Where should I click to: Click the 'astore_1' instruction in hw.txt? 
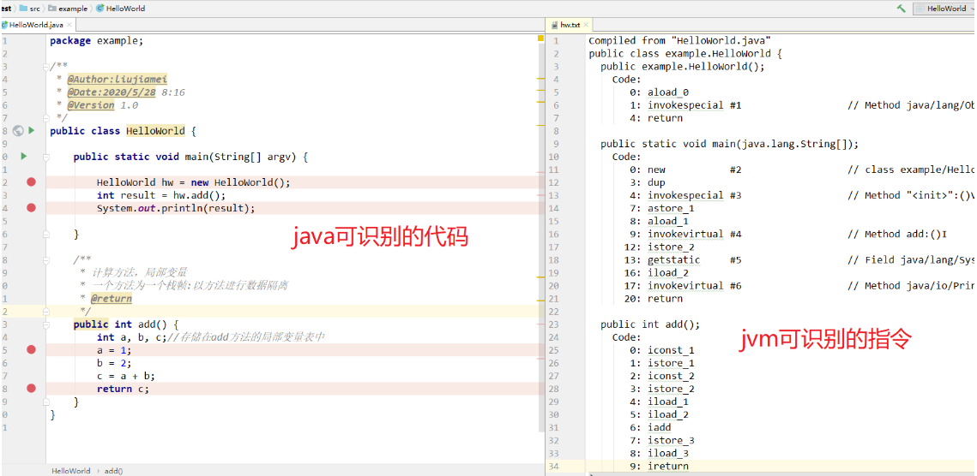[x=671, y=208]
